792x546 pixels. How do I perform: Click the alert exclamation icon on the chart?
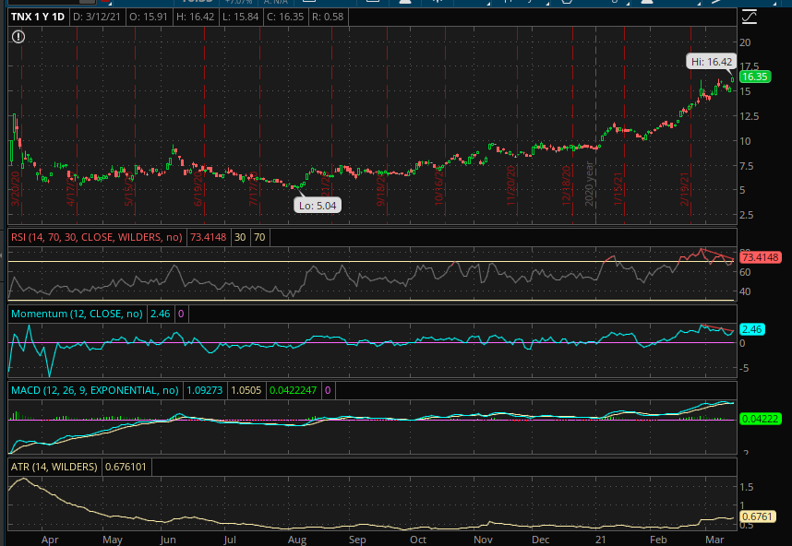[19, 37]
